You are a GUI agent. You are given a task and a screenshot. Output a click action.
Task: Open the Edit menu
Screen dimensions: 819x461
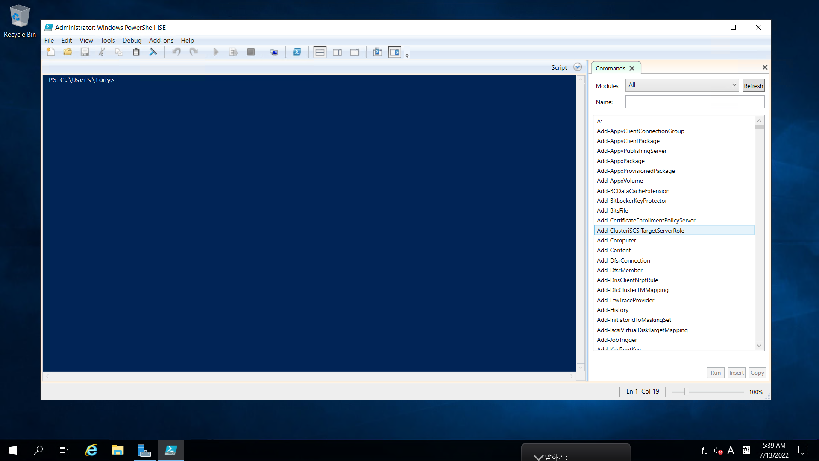click(67, 40)
